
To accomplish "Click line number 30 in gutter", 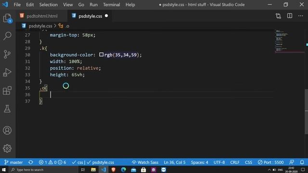I will (27, 55).
